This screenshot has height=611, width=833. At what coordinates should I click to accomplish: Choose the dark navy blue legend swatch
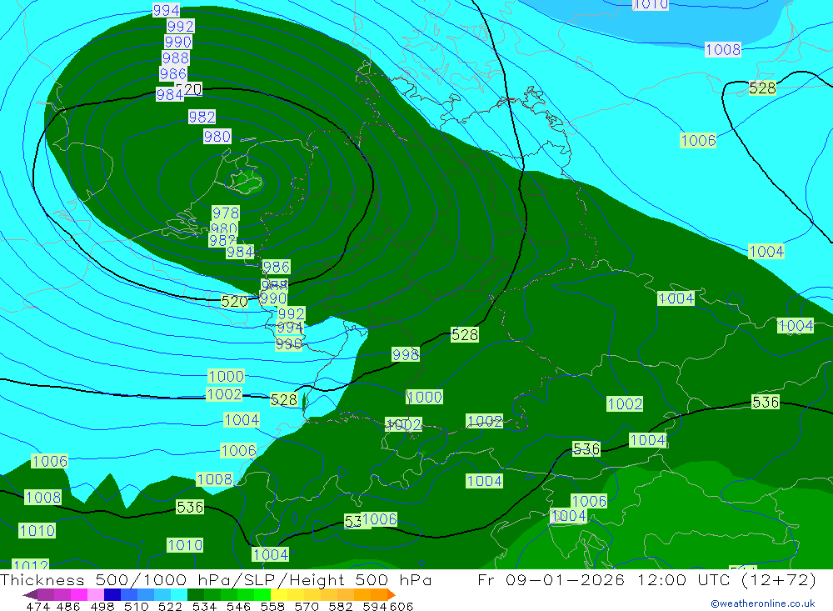111,594
